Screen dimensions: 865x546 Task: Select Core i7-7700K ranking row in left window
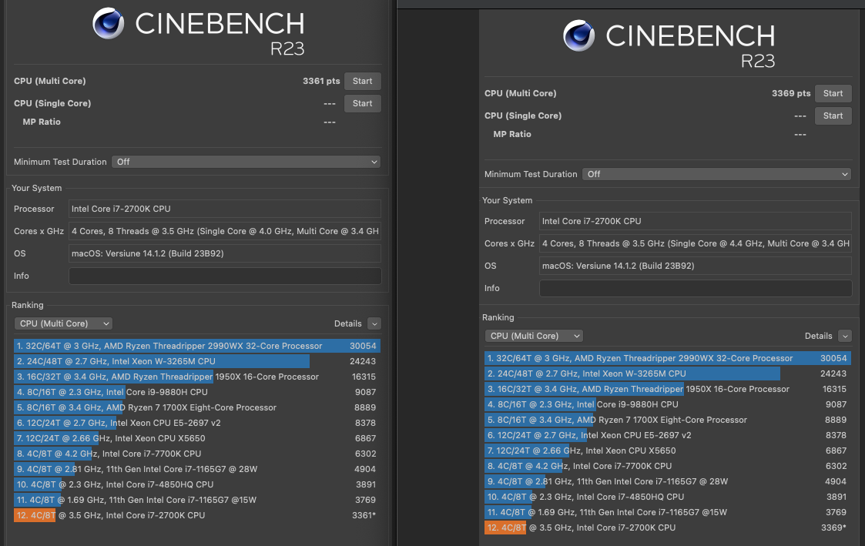click(x=197, y=454)
